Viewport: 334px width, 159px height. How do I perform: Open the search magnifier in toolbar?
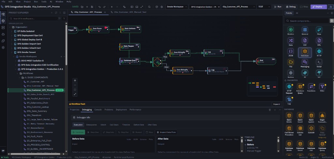coord(149,7)
